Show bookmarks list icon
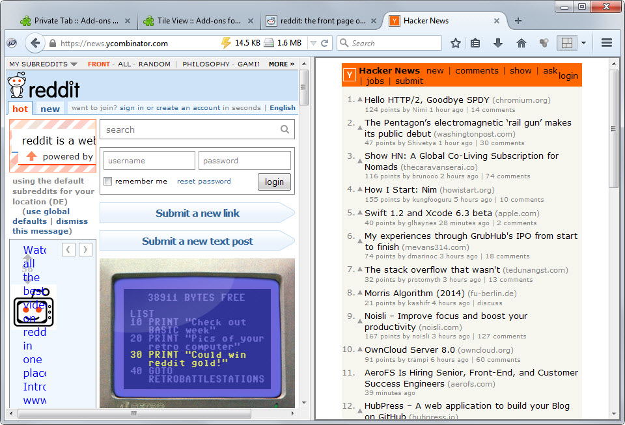Image resolution: width=625 pixels, height=425 pixels. click(475, 43)
